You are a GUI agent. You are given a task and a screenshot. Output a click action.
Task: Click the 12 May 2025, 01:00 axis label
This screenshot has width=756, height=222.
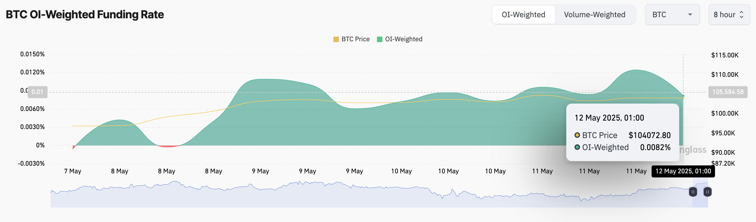click(683, 171)
